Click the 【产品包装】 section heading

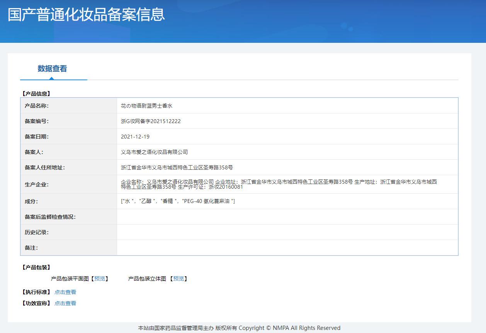36,267
